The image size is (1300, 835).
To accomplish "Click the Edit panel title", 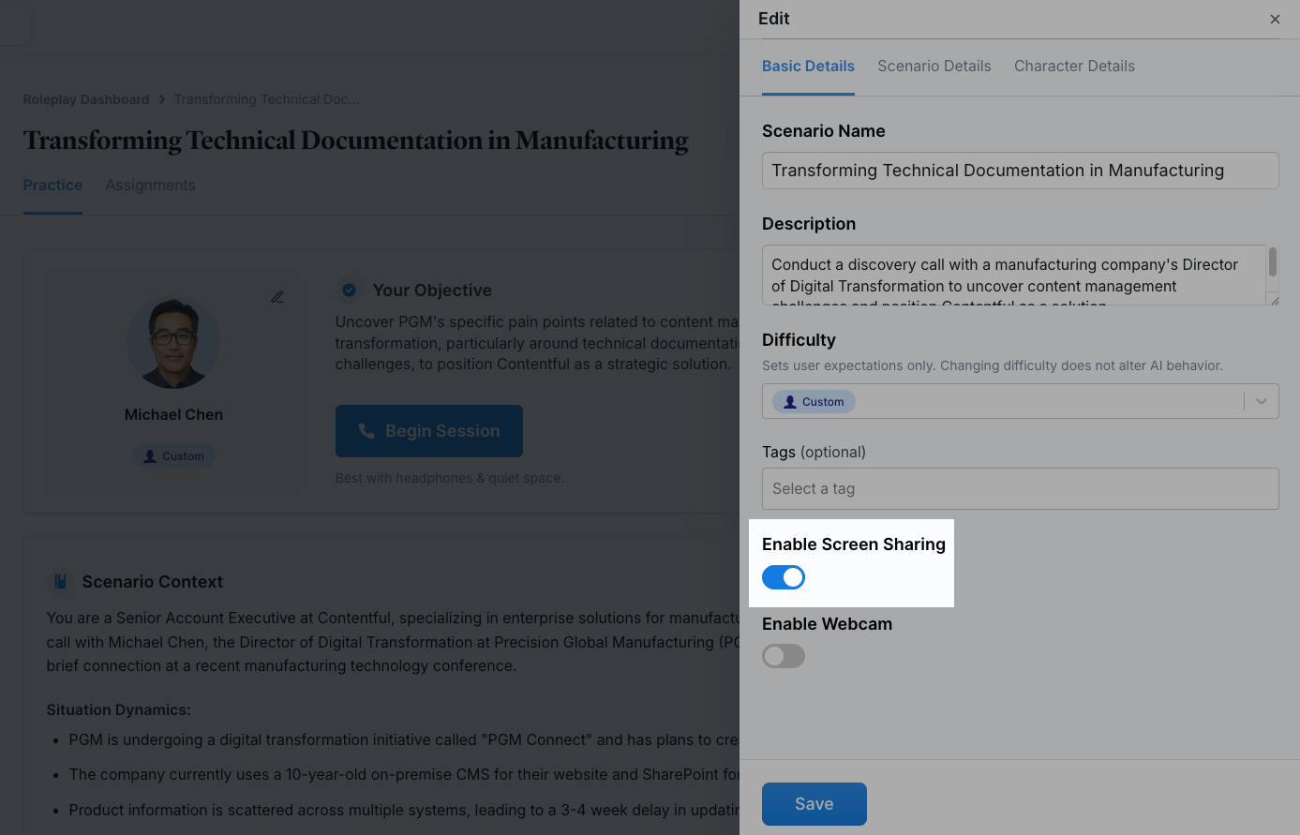I will pyautogui.click(x=774, y=19).
